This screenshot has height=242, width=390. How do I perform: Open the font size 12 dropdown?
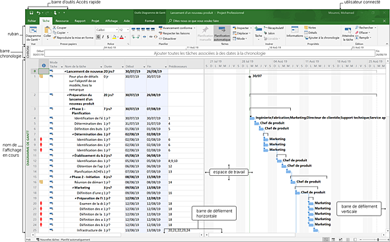[x=128, y=30]
